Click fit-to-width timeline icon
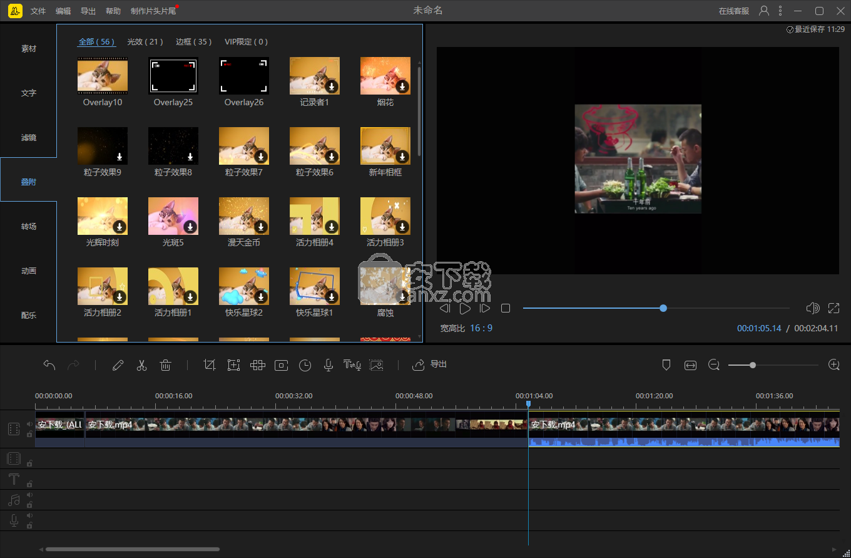Image resolution: width=851 pixels, height=558 pixels. [690, 365]
